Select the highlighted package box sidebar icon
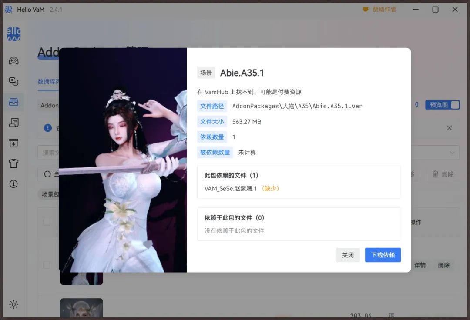This screenshot has width=470, height=320. click(x=13, y=102)
